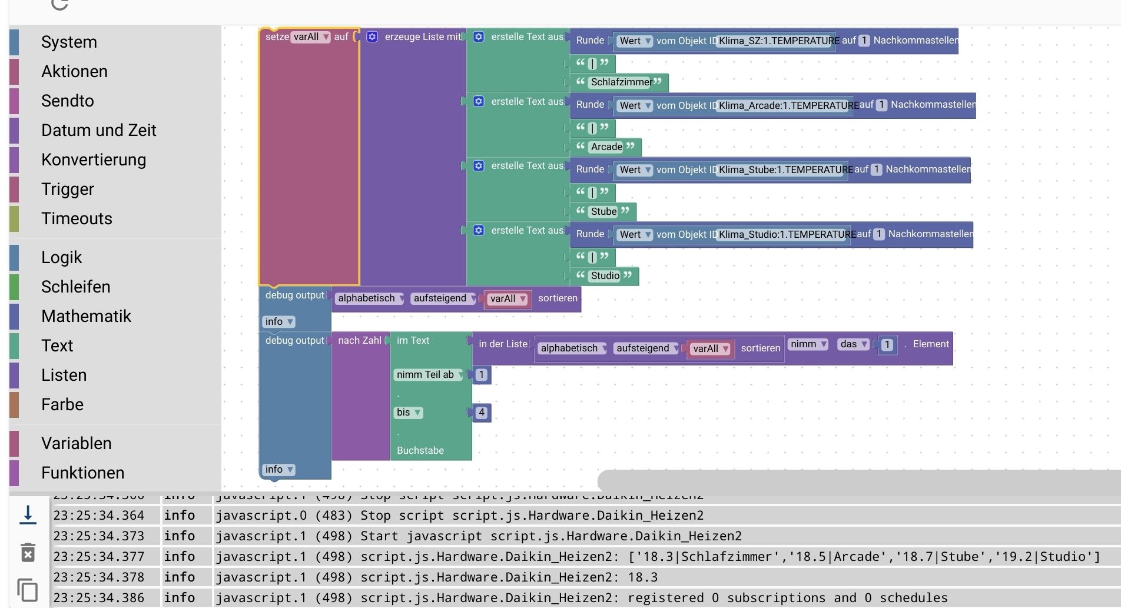Open the 'nimm' dropdown in list block
This screenshot has width=1121, height=608.
click(x=808, y=344)
